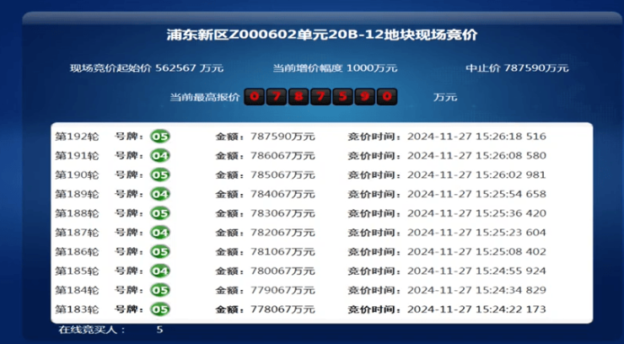624x344 pixels.
Task: Click the 05 paddle badge for round 188
Action: pos(160,213)
